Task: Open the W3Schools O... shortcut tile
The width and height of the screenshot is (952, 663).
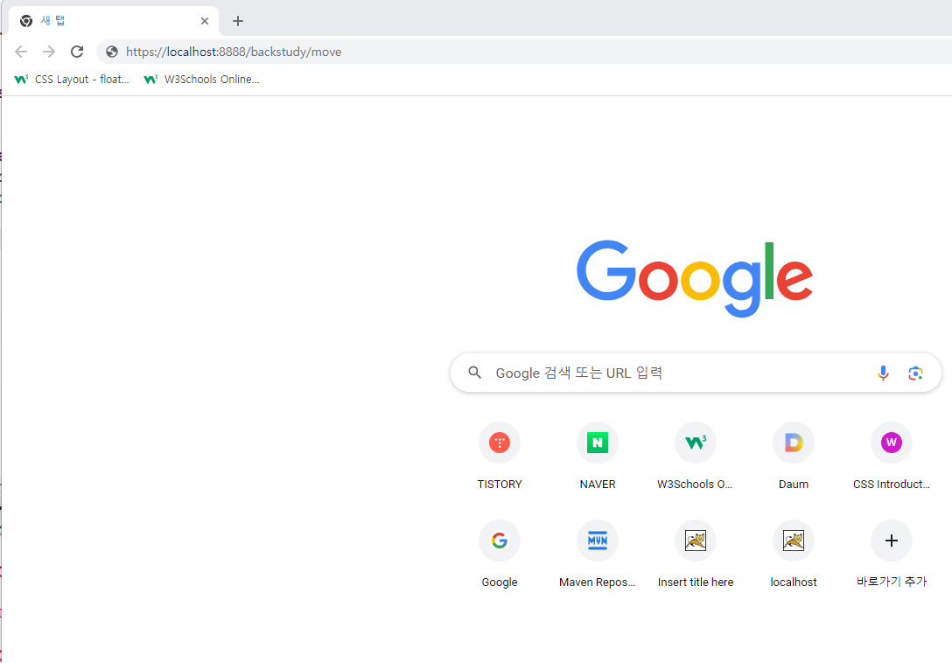Action: click(x=695, y=457)
